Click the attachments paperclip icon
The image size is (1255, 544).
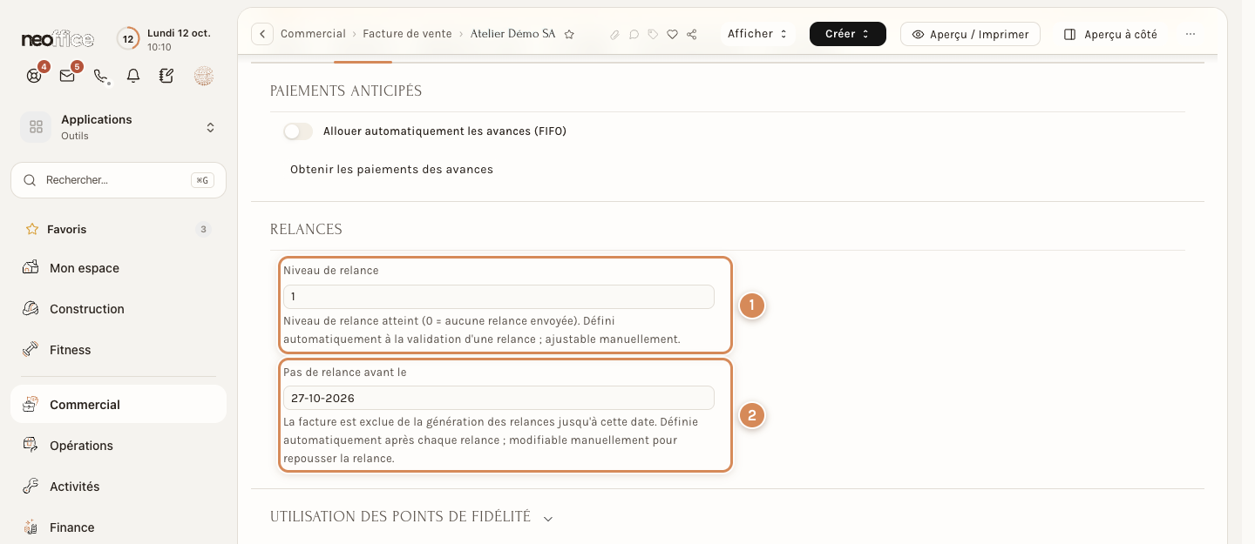click(x=614, y=34)
